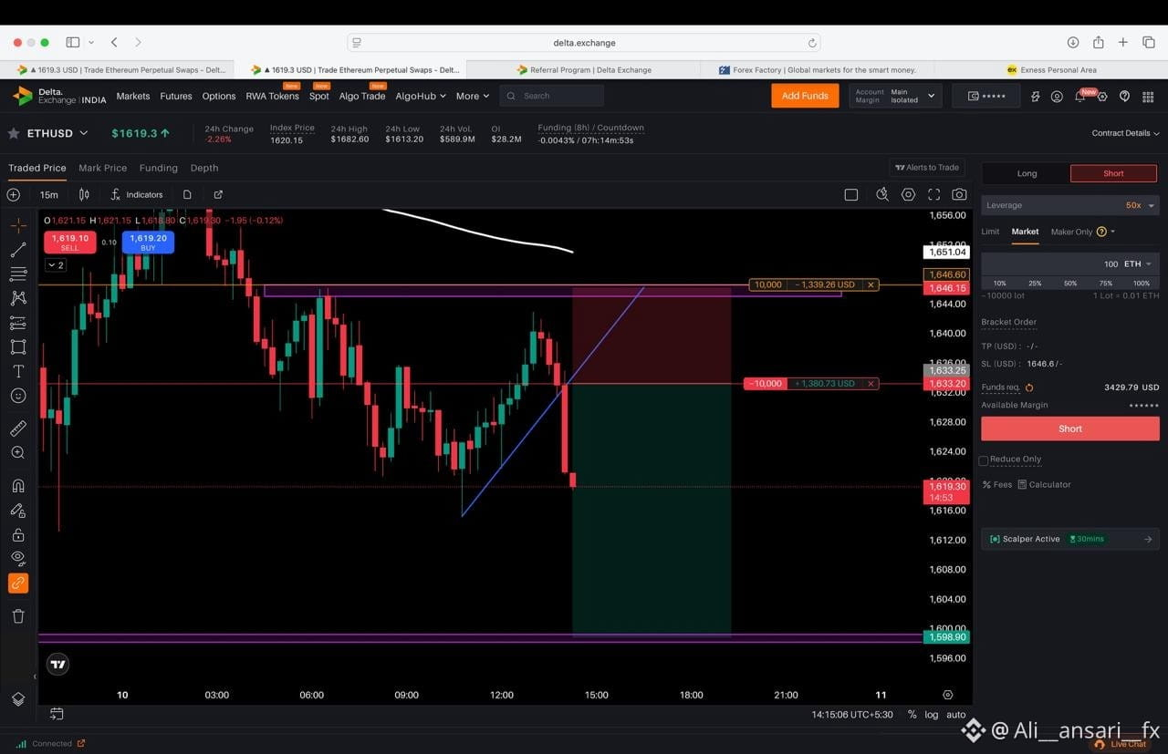Open the candlestick chart type selector
This screenshot has height=754, width=1168.
[x=84, y=194]
